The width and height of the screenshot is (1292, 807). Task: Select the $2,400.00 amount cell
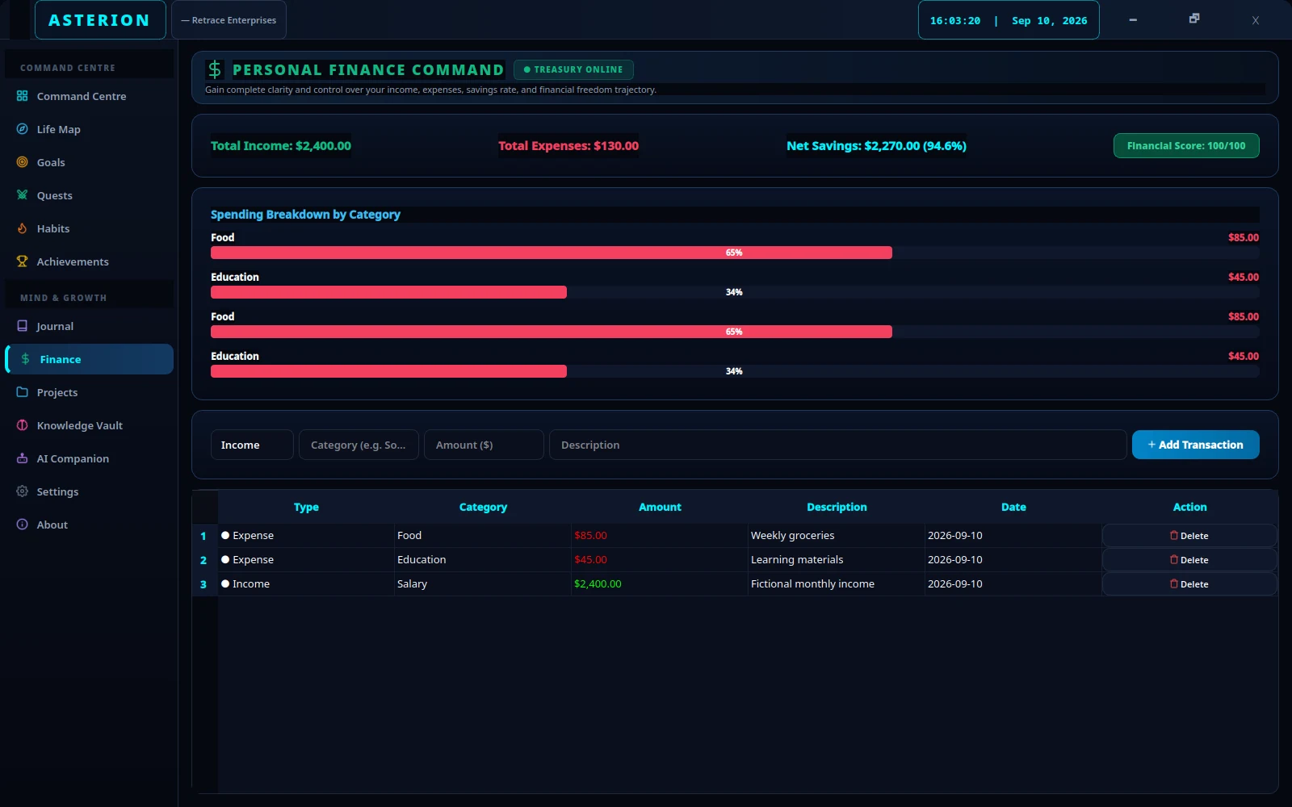pos(660,583)
